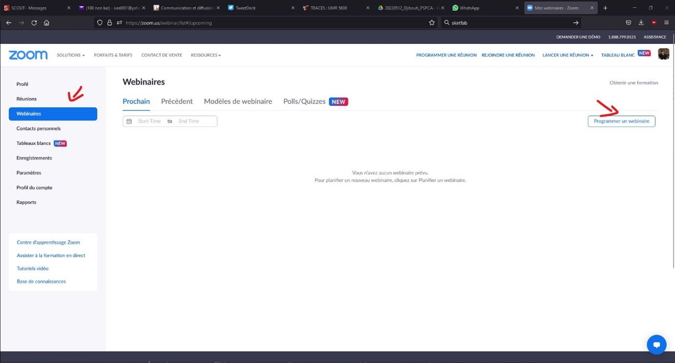Open the Modèles de webinaire tab
Screen dimensions: 675x363
238,101
